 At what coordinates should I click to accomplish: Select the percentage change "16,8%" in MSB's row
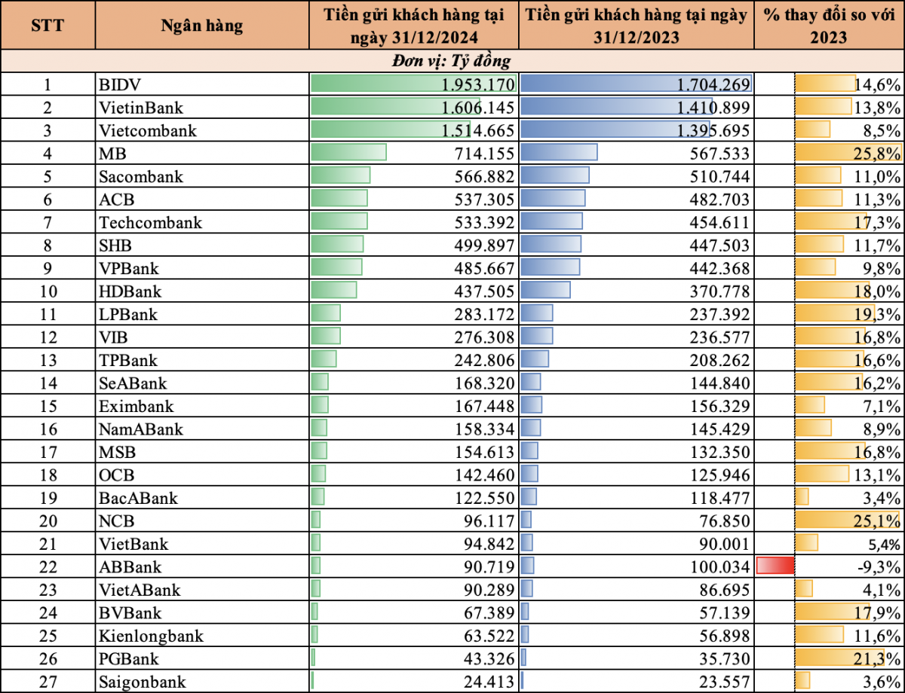click(x=879, y=452)
